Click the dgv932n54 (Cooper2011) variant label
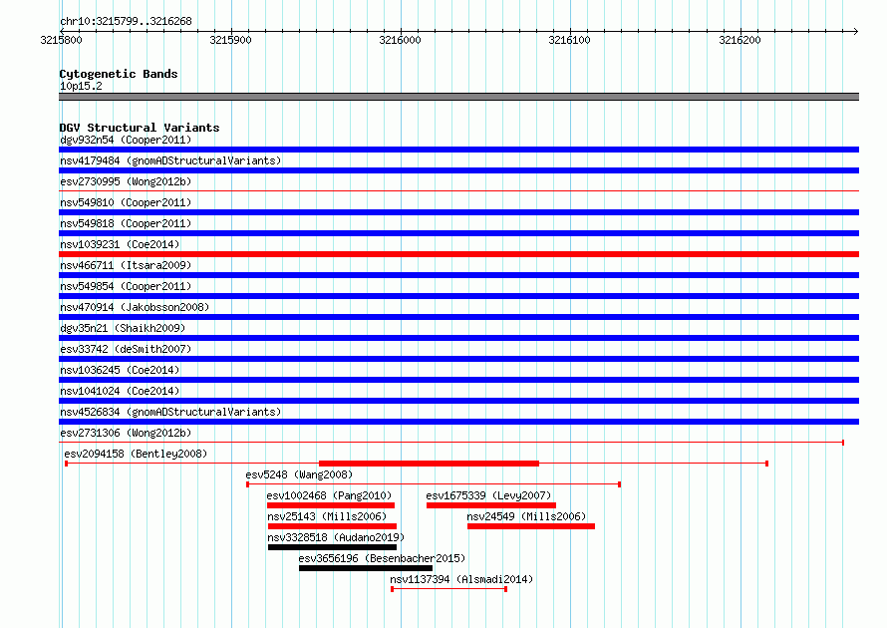Image resolution: width=887 pixels, height=628 pixels. [126, 140]
